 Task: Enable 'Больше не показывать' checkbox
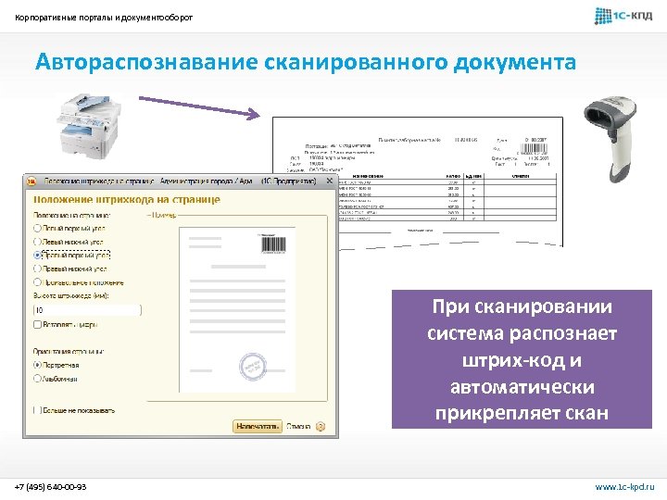point(37,410)
